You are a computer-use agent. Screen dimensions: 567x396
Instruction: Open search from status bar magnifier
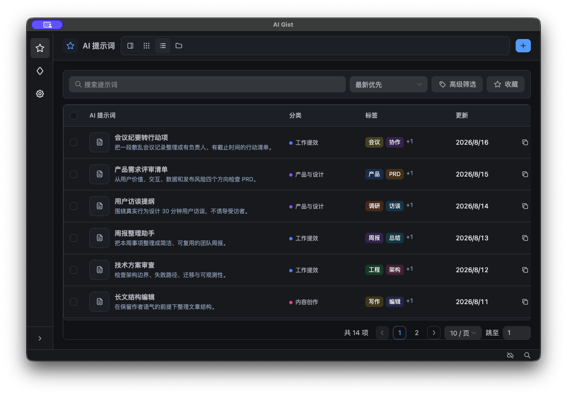[527, 355]
